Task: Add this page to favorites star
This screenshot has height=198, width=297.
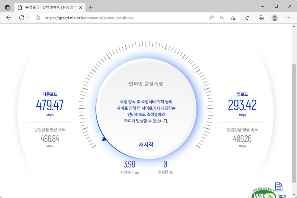Action: pos(233,18)
